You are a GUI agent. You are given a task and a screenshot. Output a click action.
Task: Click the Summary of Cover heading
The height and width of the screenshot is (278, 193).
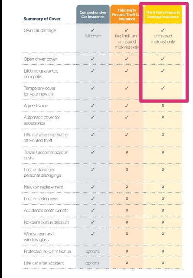click(x=42, y=19)
